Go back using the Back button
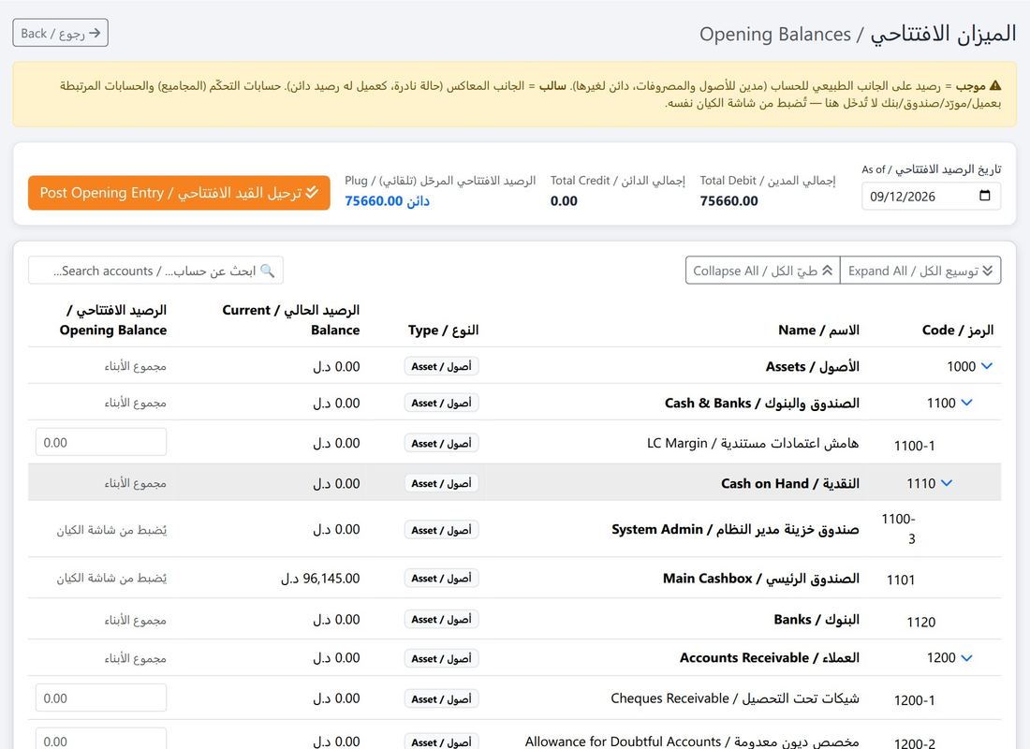This screenshot has height=749, width=1030. tap(61, 33)
